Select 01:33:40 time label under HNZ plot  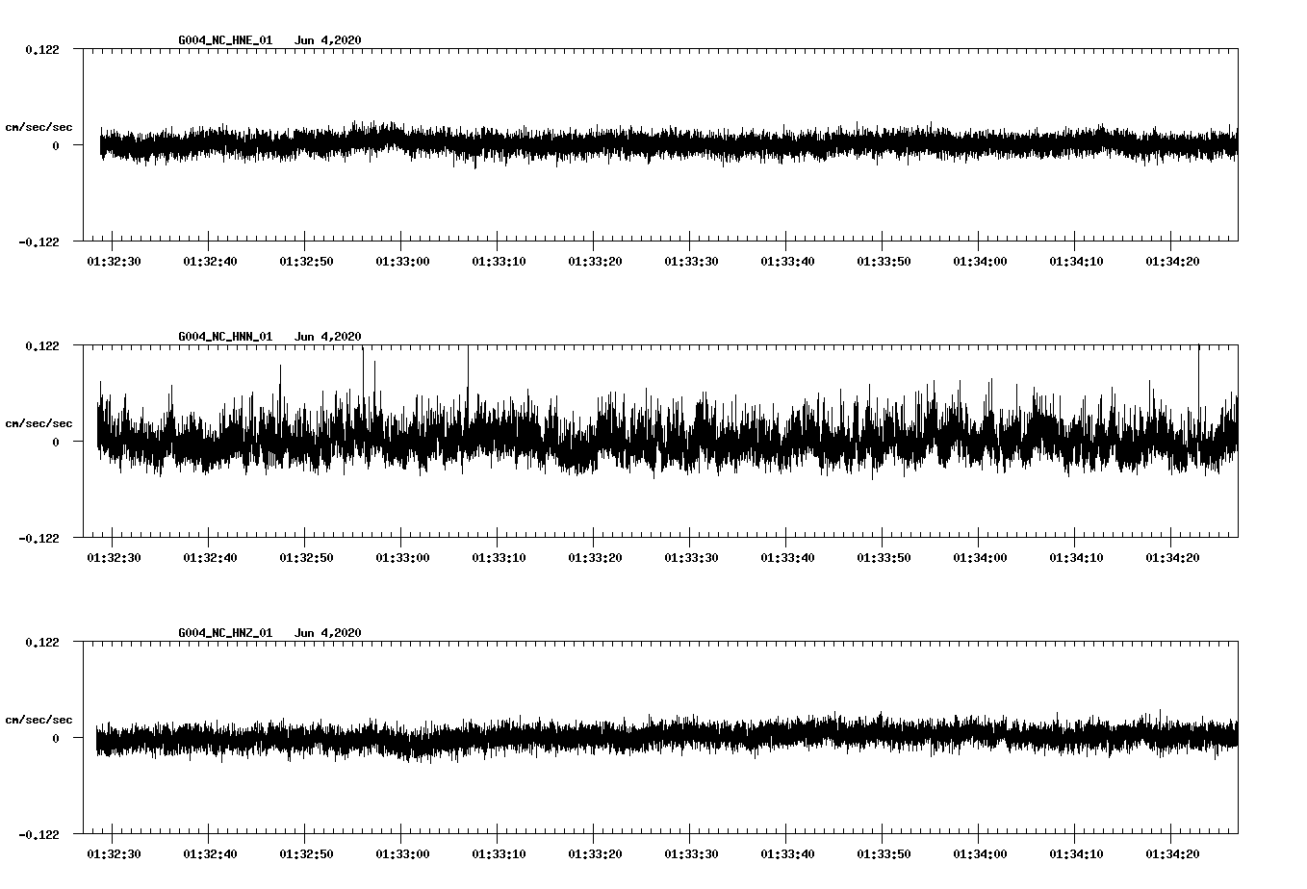(787, 854)
